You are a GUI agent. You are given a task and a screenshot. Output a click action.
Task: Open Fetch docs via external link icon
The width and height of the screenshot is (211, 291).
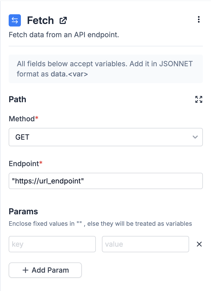pyautogui.click(x=63, y=20)
